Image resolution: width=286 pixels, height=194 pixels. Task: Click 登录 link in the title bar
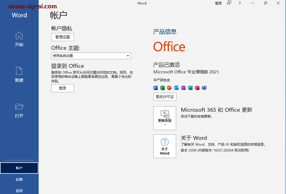click(218, 3)
